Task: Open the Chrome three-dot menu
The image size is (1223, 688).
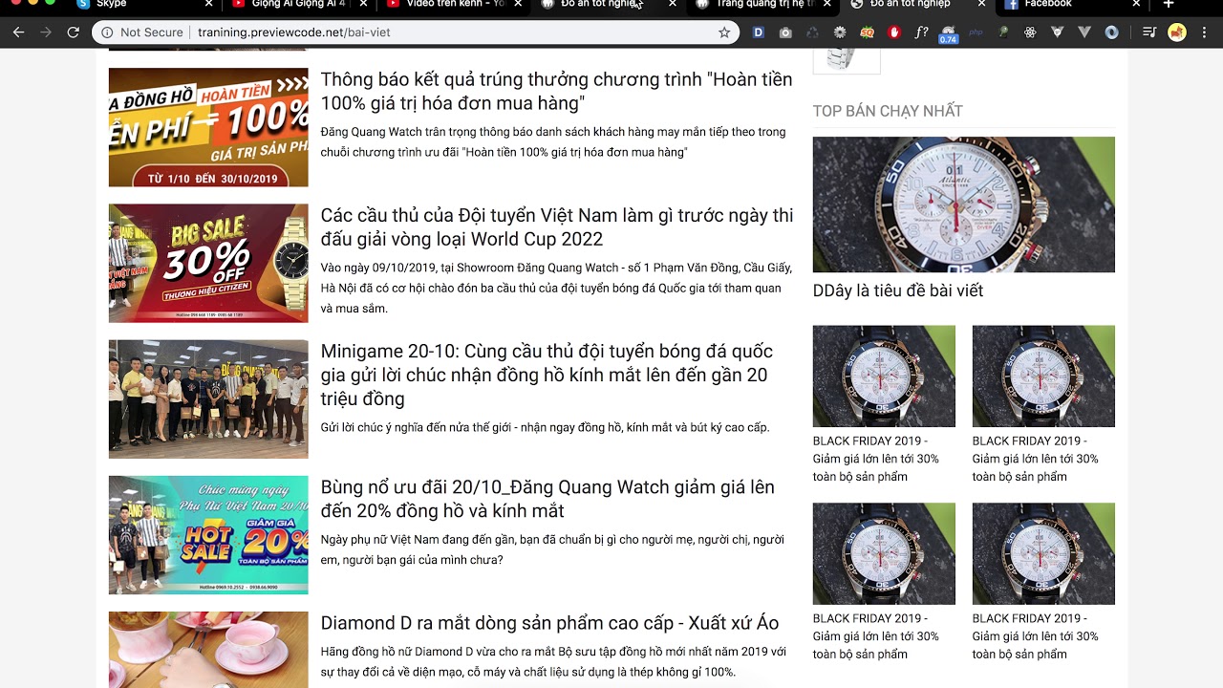Action: 1205,32
